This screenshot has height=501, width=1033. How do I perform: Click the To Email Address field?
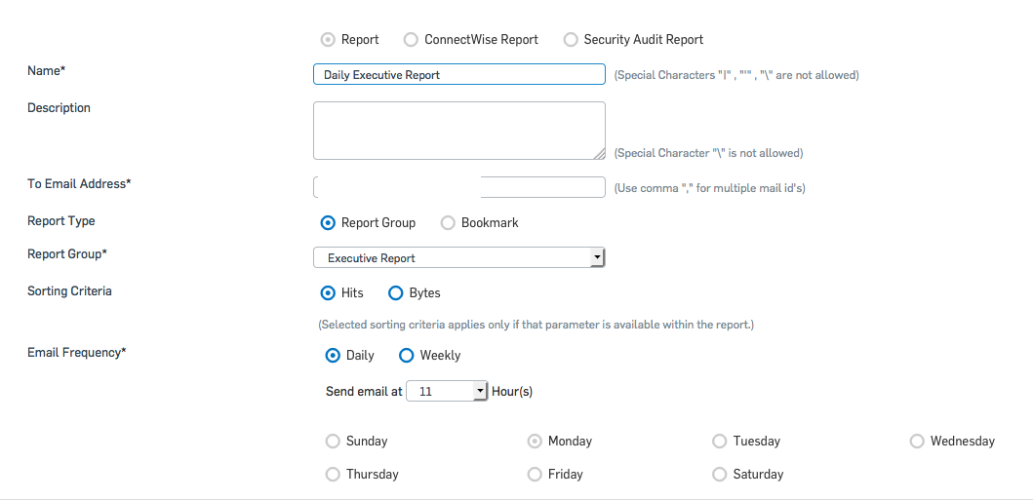point(459,187)
